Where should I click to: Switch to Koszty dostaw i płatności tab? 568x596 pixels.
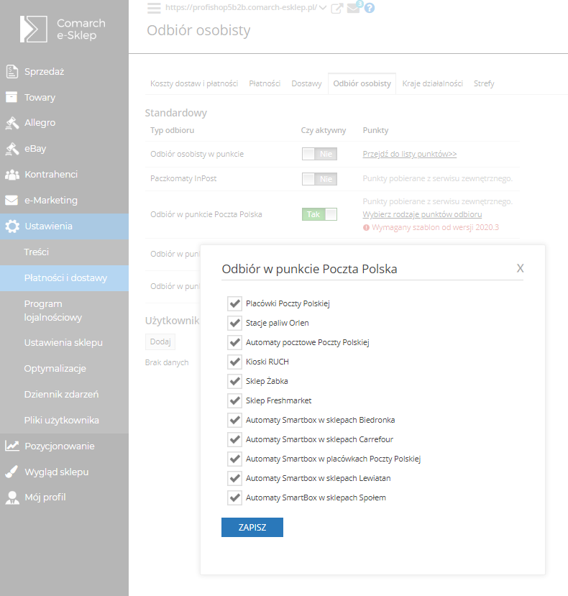pos(194,83)
